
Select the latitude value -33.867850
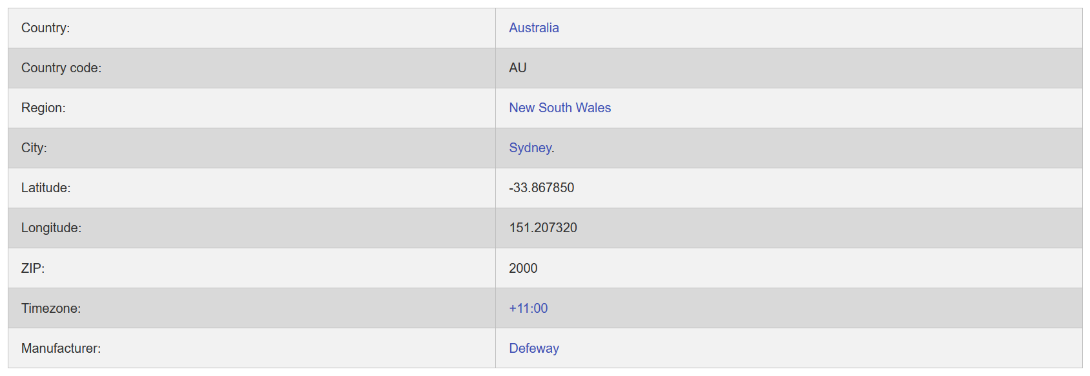pos(543,188)
